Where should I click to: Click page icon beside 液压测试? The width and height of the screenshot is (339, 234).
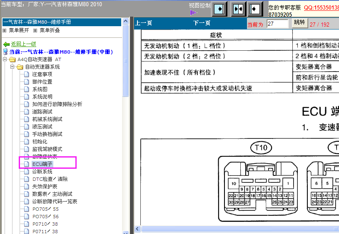(26, 127)
